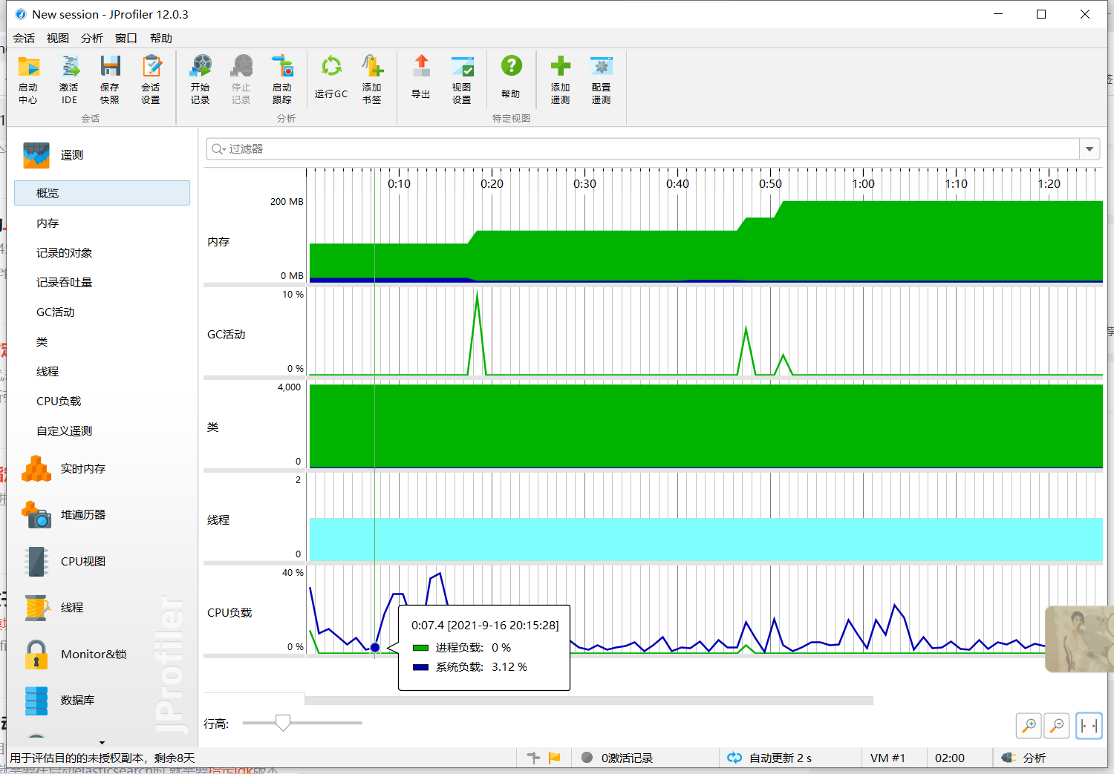Click the CPU负载 chart row label
Screen dimensions: 1114x774
click(229, 613)
